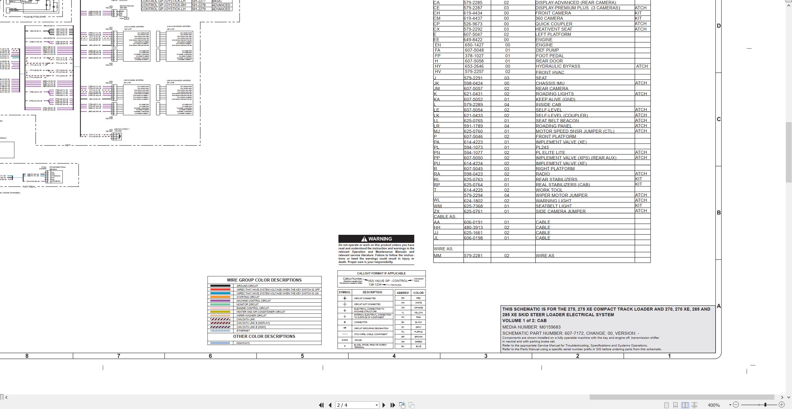Click the 'QUICK COUPLER' table entry
Viewport: 792px width, 409px height.
(554, 24)
